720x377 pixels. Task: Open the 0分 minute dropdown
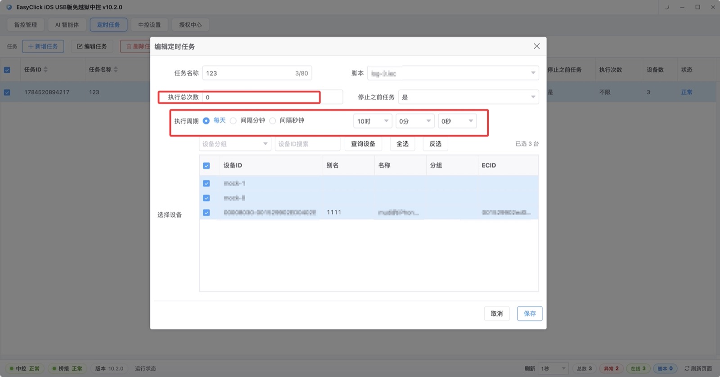(415, 121)
